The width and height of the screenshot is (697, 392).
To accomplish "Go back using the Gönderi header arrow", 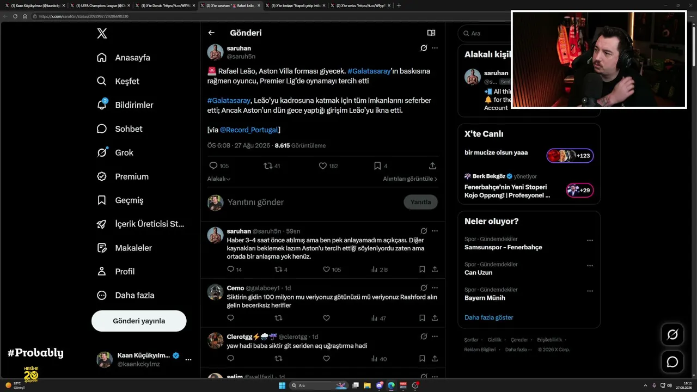I will (211, 33).
